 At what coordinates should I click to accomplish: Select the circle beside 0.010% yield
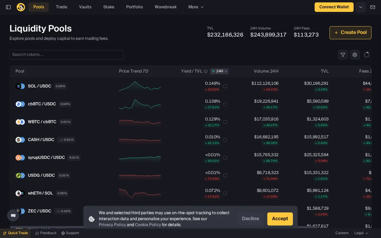[225, 140]
